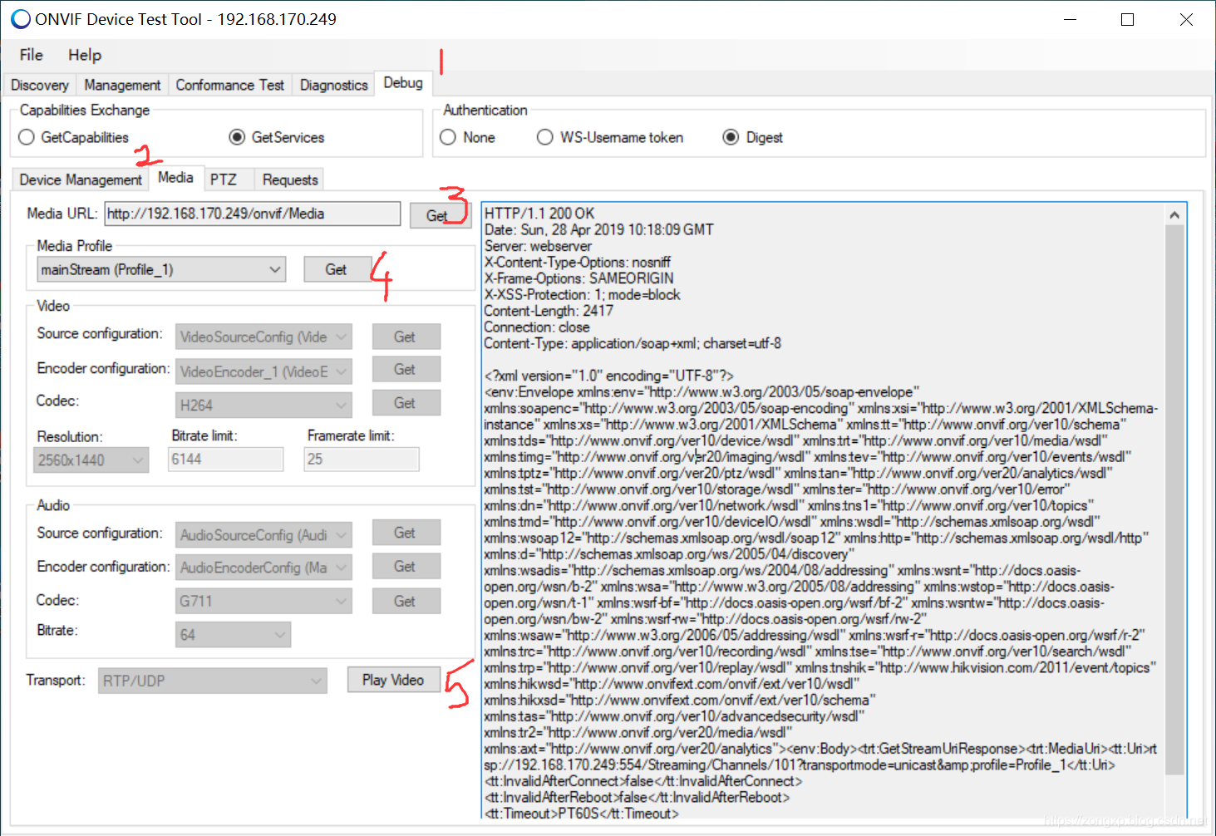Image resolution: width=1216 pixels, height=836 pixels.
Task: Click the 'HTTP/1.1 200 OK' response line
Action: [539, 214]
